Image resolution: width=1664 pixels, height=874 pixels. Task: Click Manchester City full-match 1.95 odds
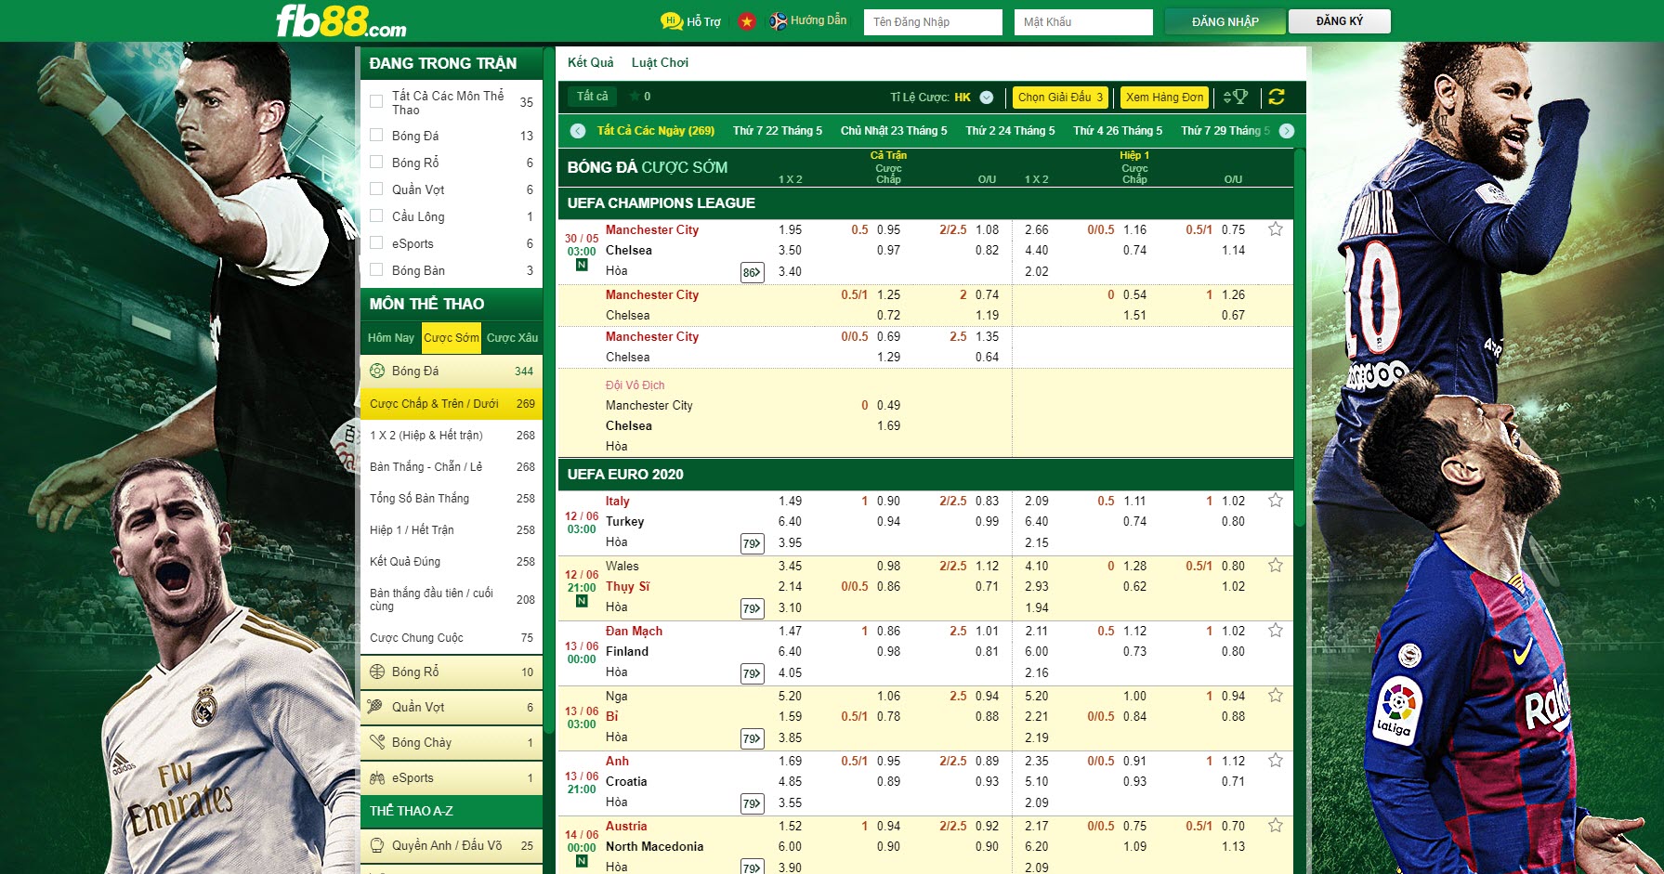click(x=790, y=229)
